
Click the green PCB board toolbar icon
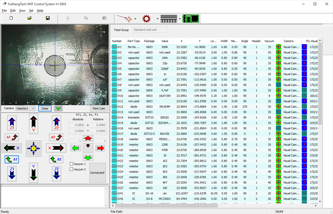[x=190, y=18]
